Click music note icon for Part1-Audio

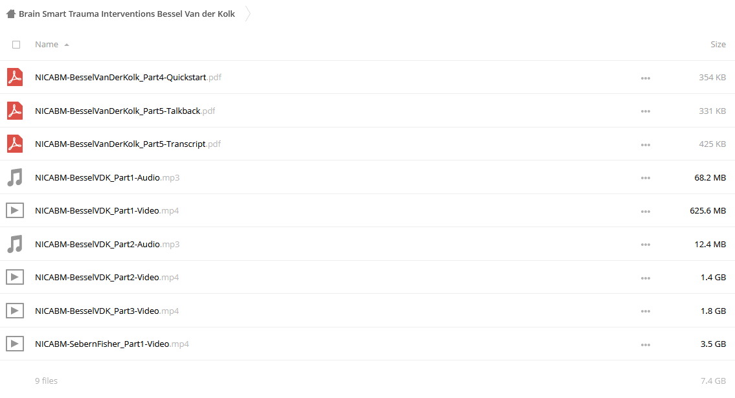point(15,178)
